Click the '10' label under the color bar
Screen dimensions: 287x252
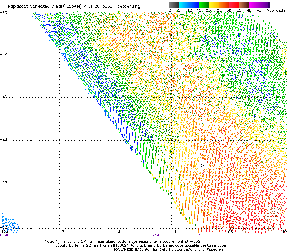click(x=190, y=10)
